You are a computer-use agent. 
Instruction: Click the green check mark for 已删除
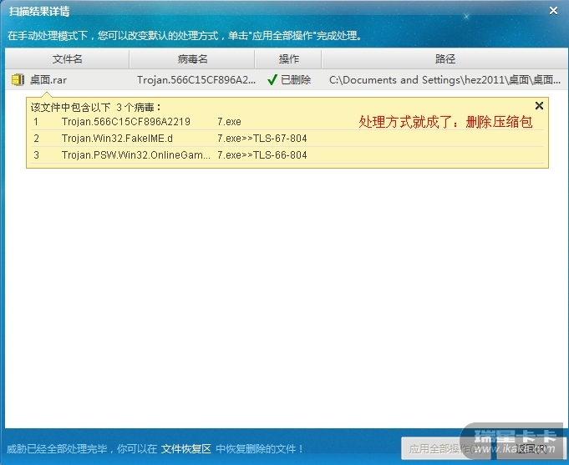pos(272,80)
